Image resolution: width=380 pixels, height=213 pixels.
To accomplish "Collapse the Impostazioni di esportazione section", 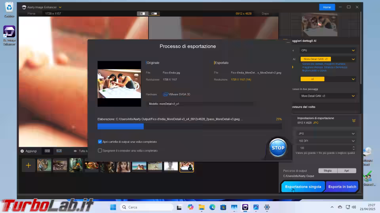I will click(354, 121).
